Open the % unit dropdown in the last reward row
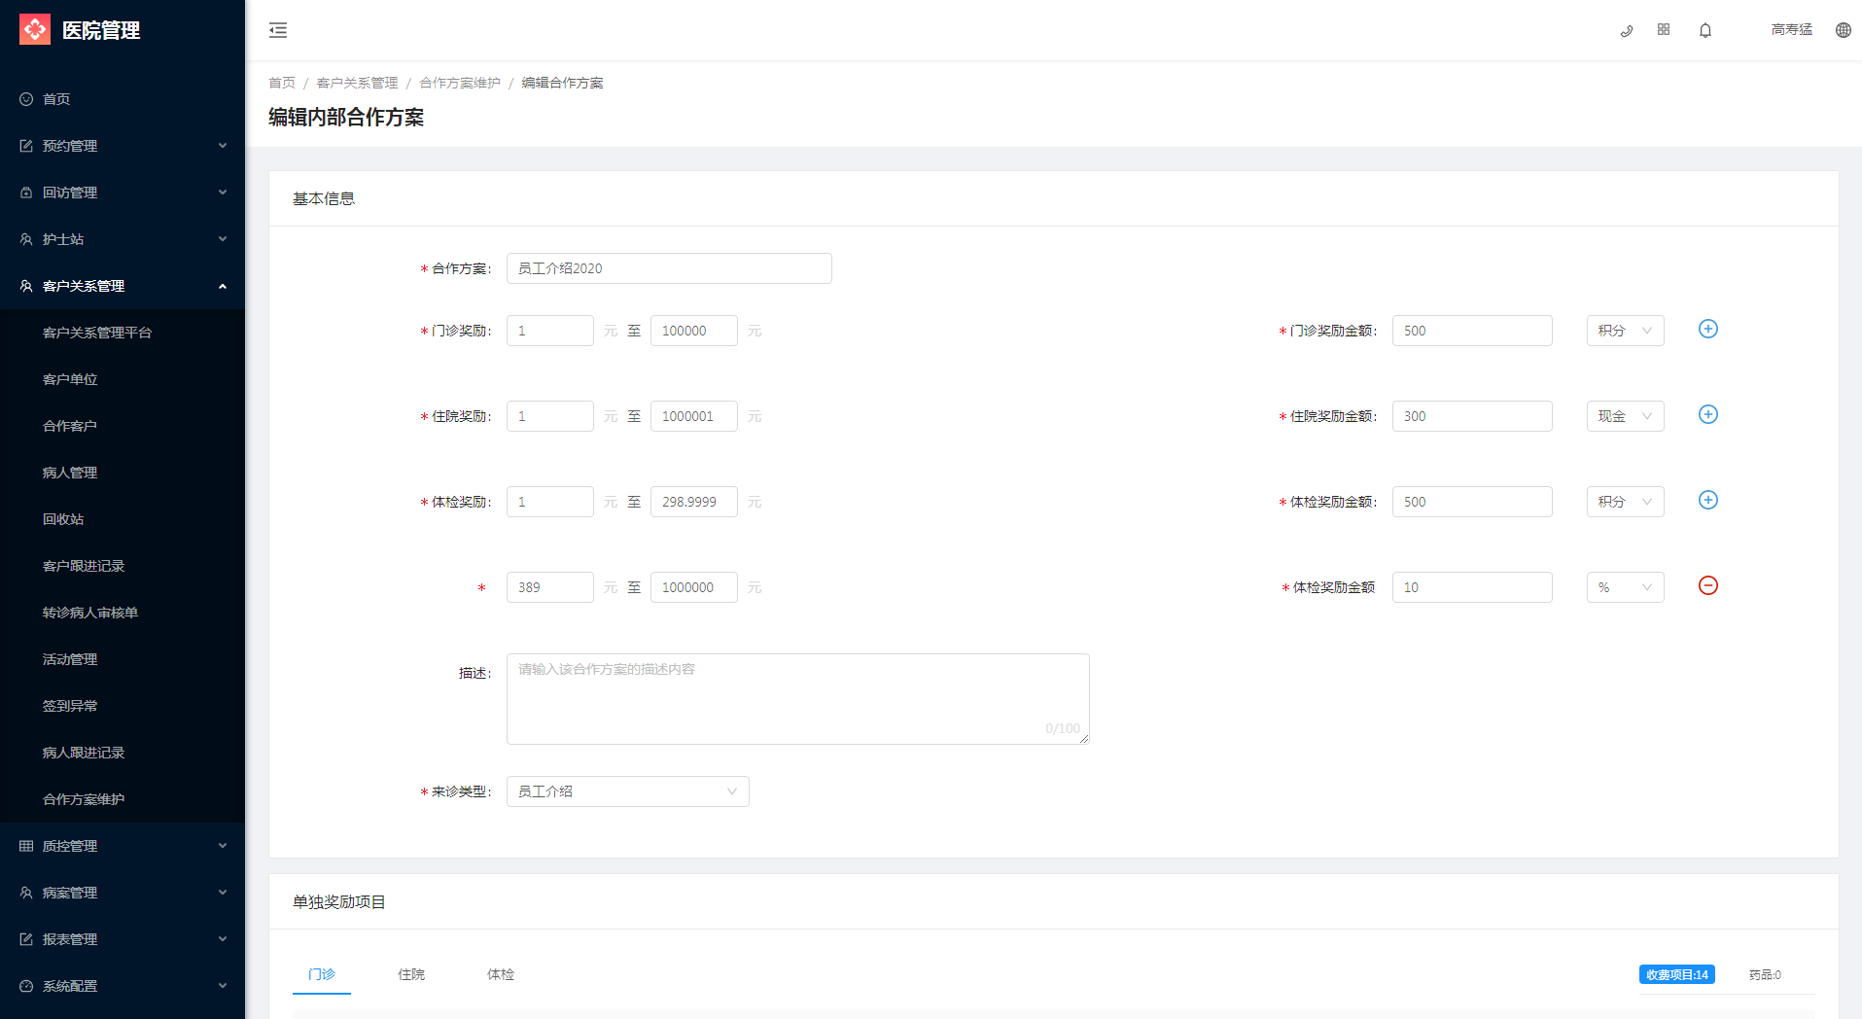This screenshot has height=1019, width=1862. (1625, 587)
